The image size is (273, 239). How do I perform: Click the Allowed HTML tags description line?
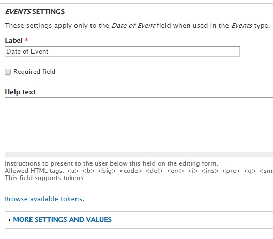click(x=139, y=171)
